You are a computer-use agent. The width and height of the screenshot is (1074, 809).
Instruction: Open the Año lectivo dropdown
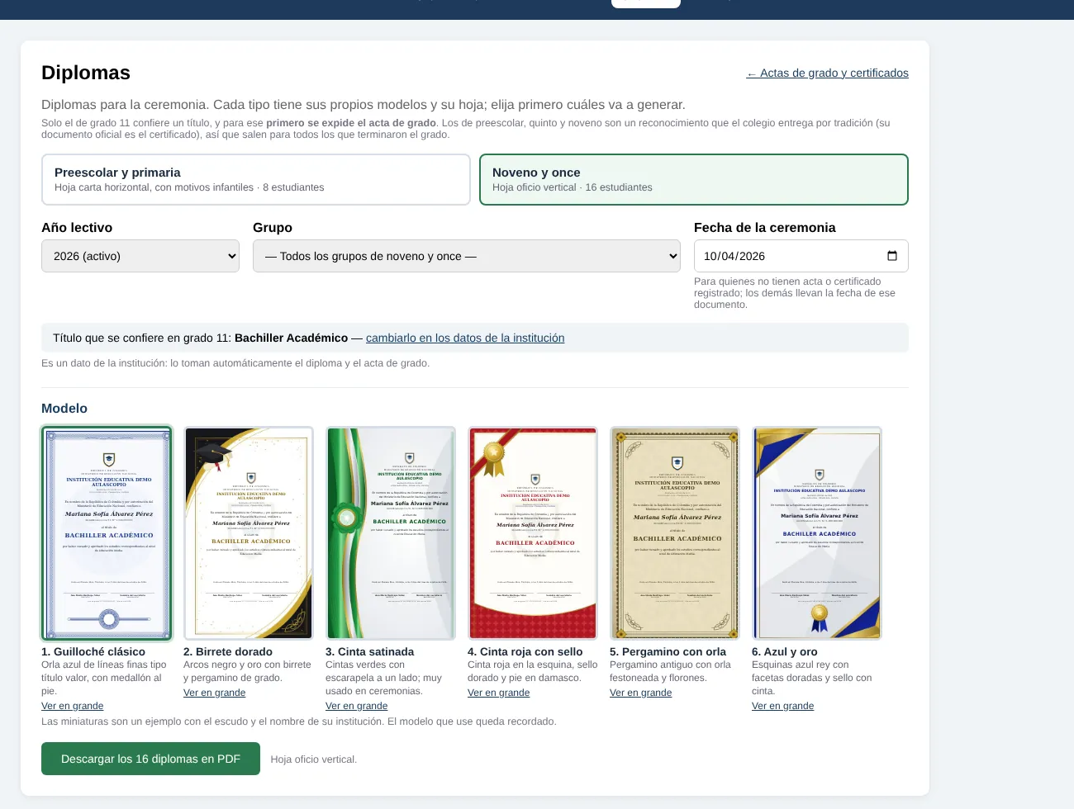coord(140,256)
